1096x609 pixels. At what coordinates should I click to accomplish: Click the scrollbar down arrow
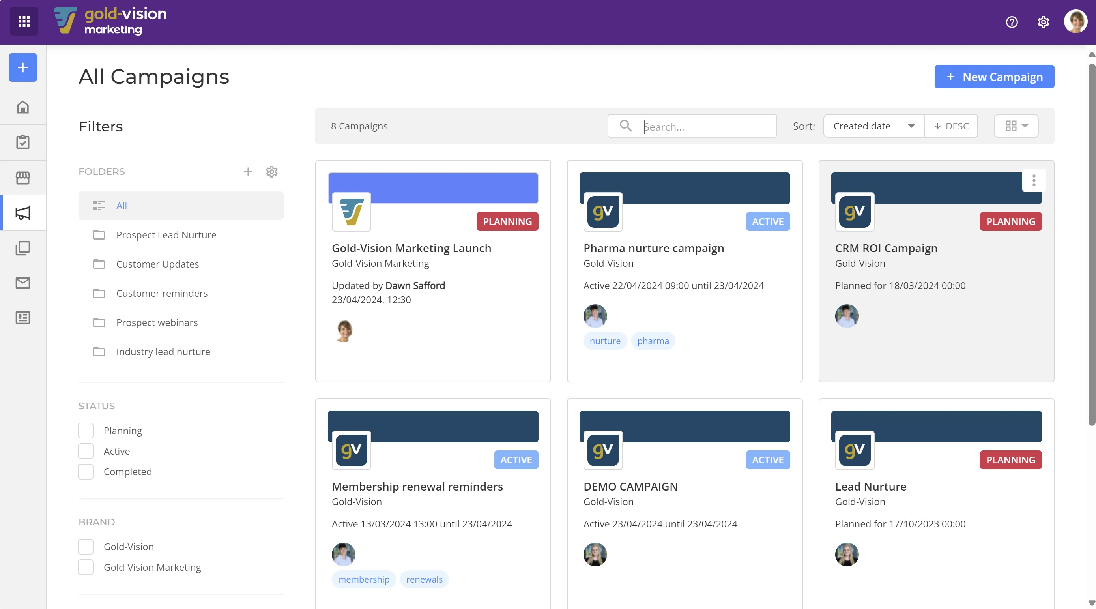[1092, 603]
